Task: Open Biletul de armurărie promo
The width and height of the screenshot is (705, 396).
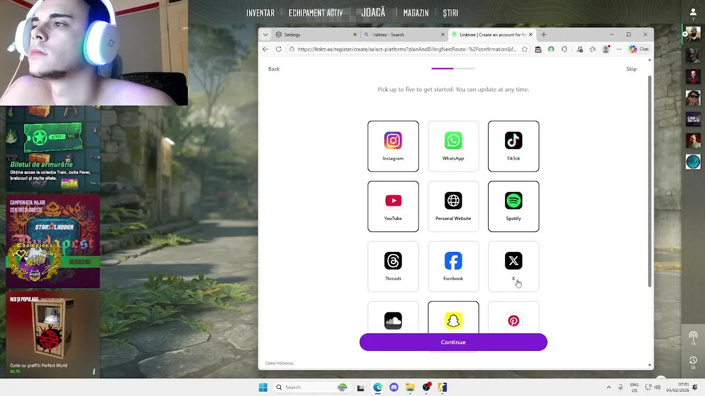Action: point(53,149)
